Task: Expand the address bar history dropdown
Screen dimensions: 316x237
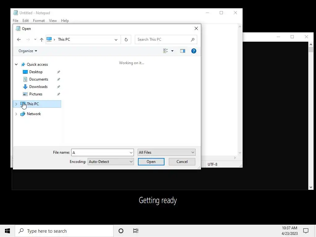Action: pos(116,40)
